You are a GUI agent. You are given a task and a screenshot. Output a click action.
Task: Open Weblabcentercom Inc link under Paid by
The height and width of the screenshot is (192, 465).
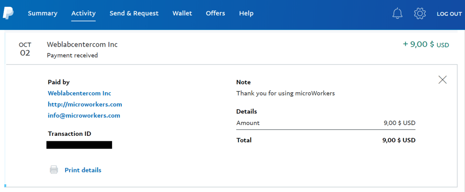coord(79,93)
